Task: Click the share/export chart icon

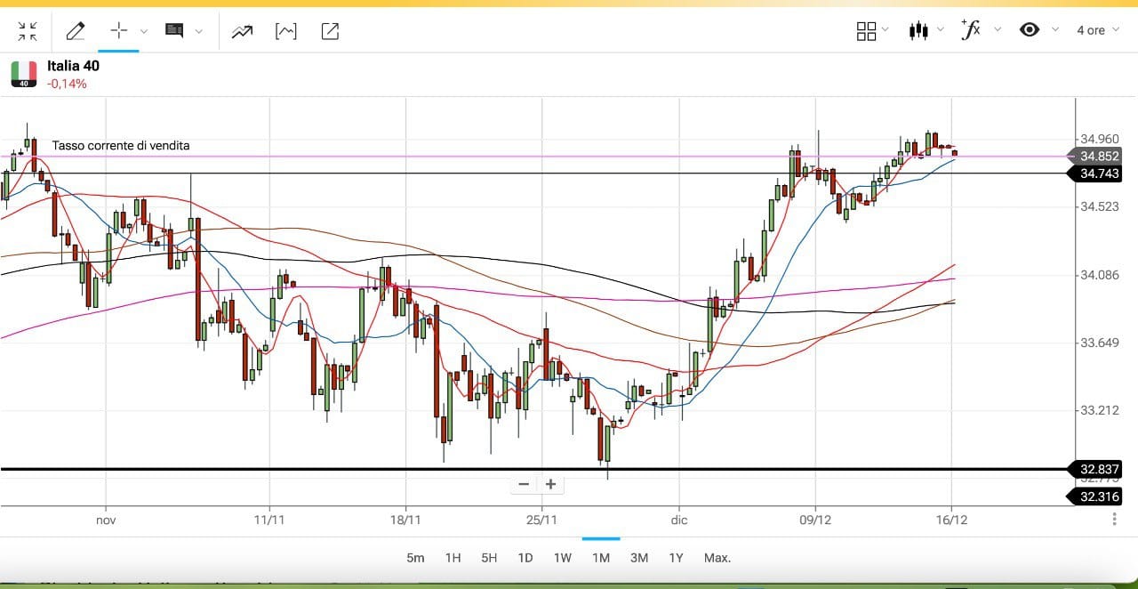Action: point(330,31)
